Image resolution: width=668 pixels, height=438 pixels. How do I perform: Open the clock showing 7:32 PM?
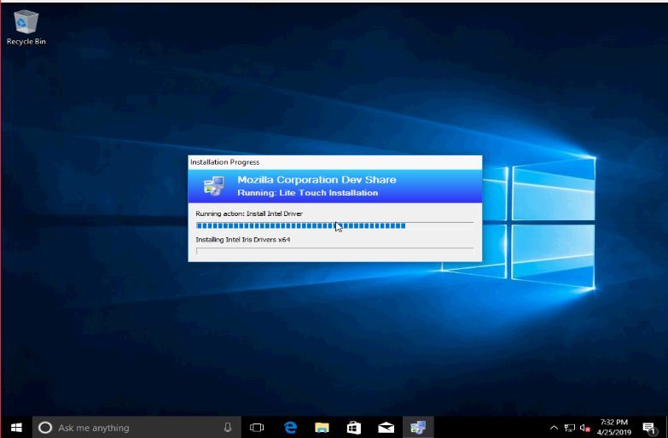click(614, 428)
